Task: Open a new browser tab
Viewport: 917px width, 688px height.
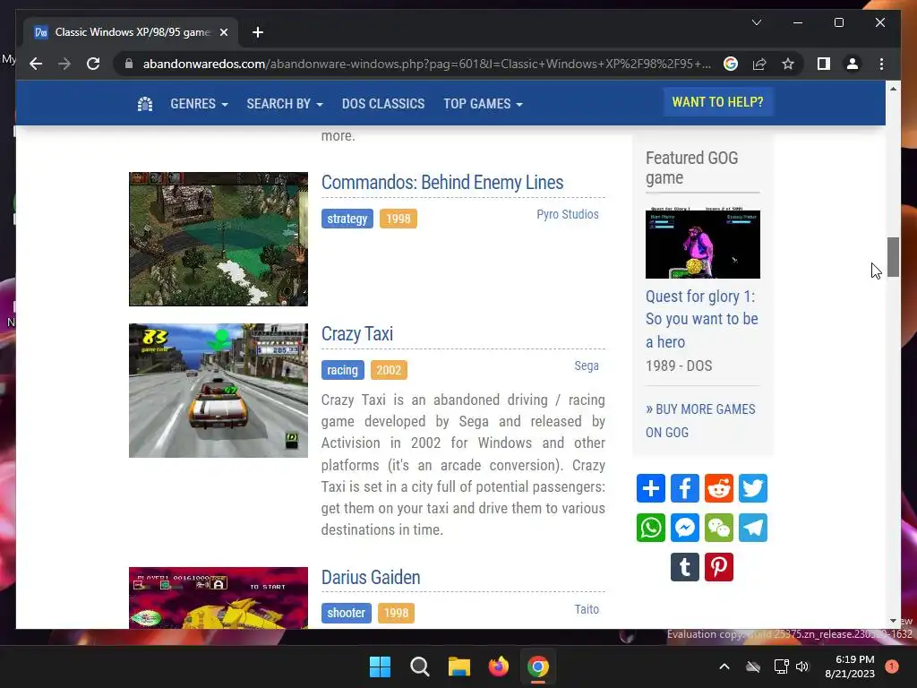Action: tap(258, 32)
